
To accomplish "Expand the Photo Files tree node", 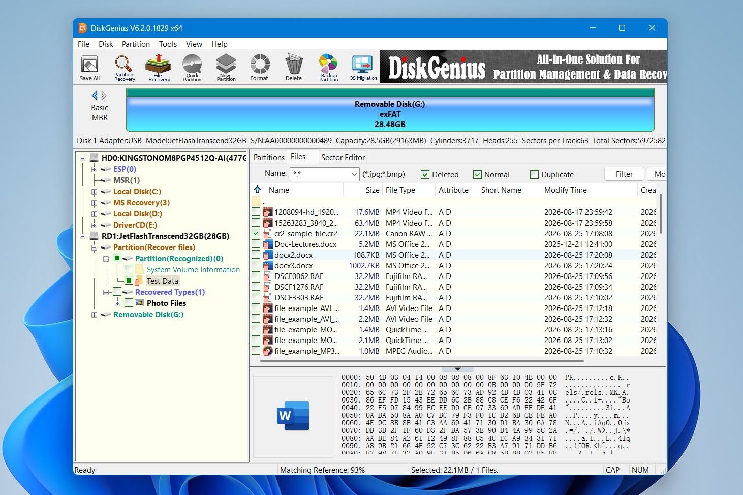I will pos(117,303).
